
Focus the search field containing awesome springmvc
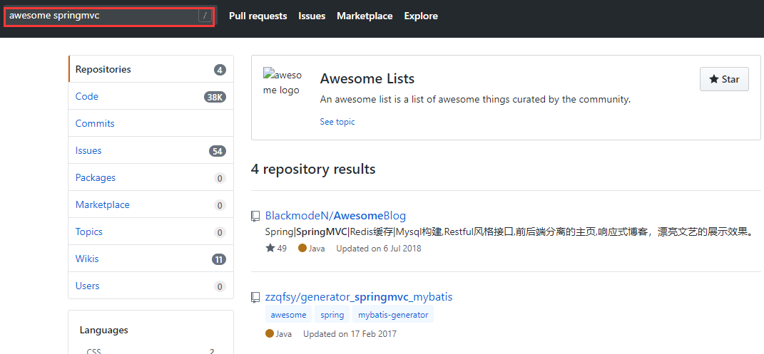[110, 16]
